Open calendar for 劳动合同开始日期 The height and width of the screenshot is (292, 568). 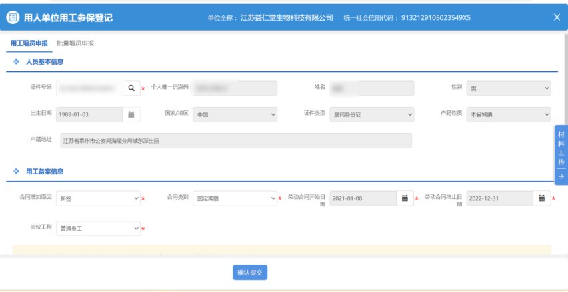coord(405,198)
